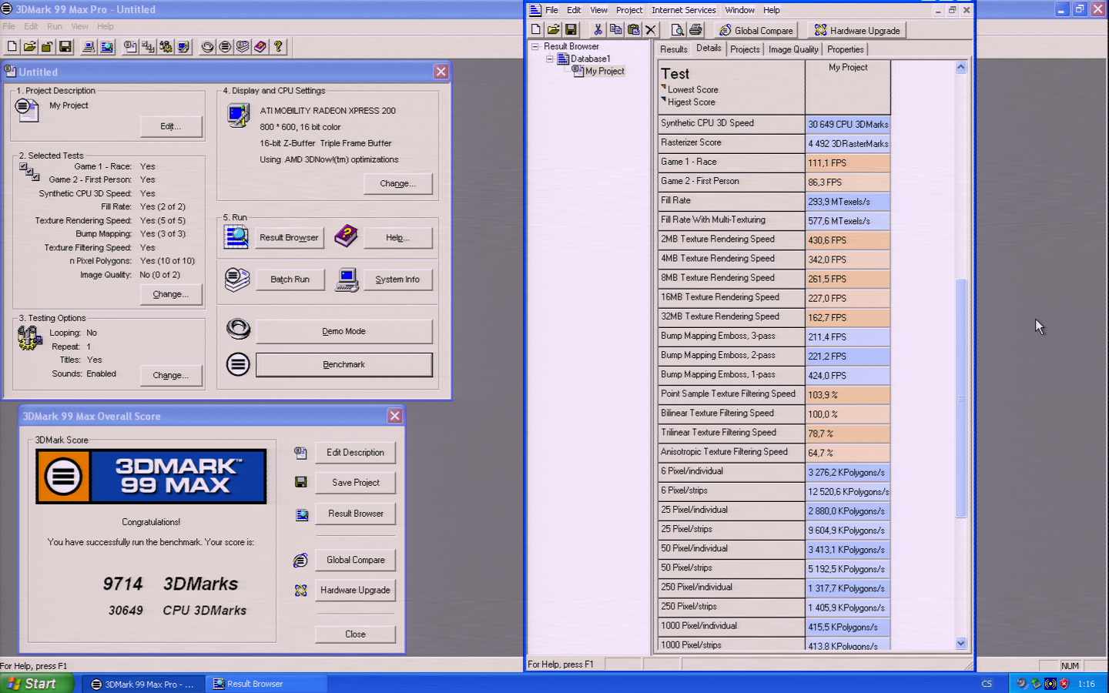The height and width of the screenshot is (693, 1109).
Task: Click Result Browser button in Run section
Action: (x=289, y=237)
